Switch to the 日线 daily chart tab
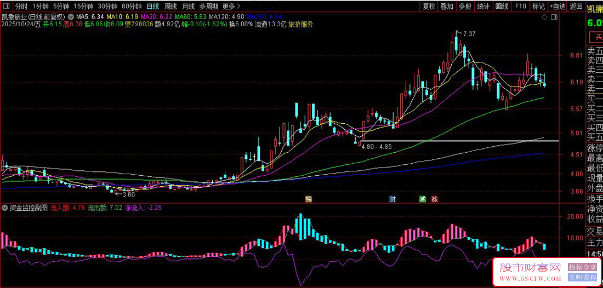 (x=153, y=7)
